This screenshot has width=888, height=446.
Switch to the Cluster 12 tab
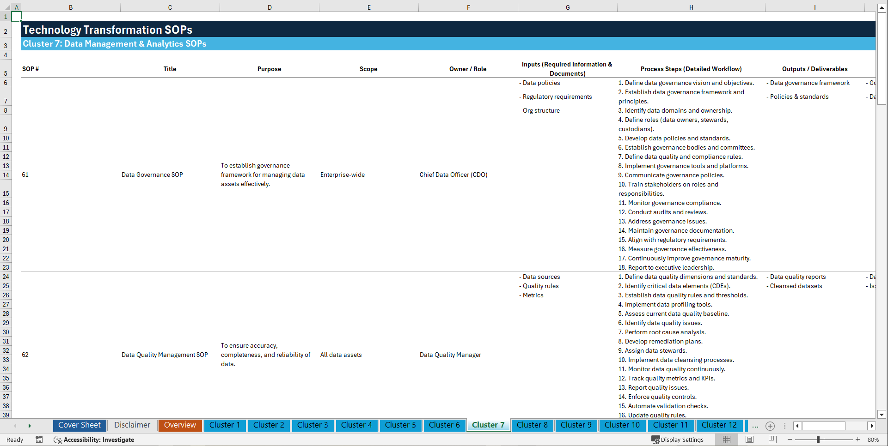pos(719,425)
